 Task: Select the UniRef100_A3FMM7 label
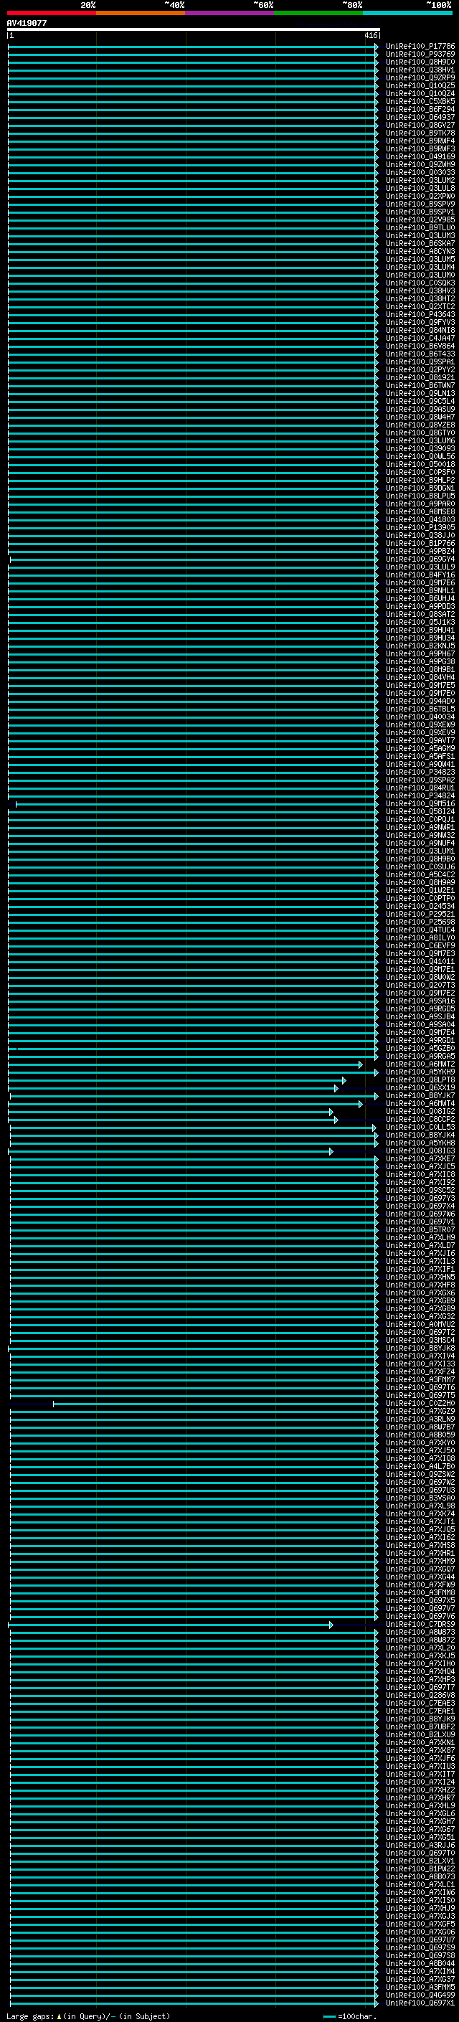[x=420, y=1379]
